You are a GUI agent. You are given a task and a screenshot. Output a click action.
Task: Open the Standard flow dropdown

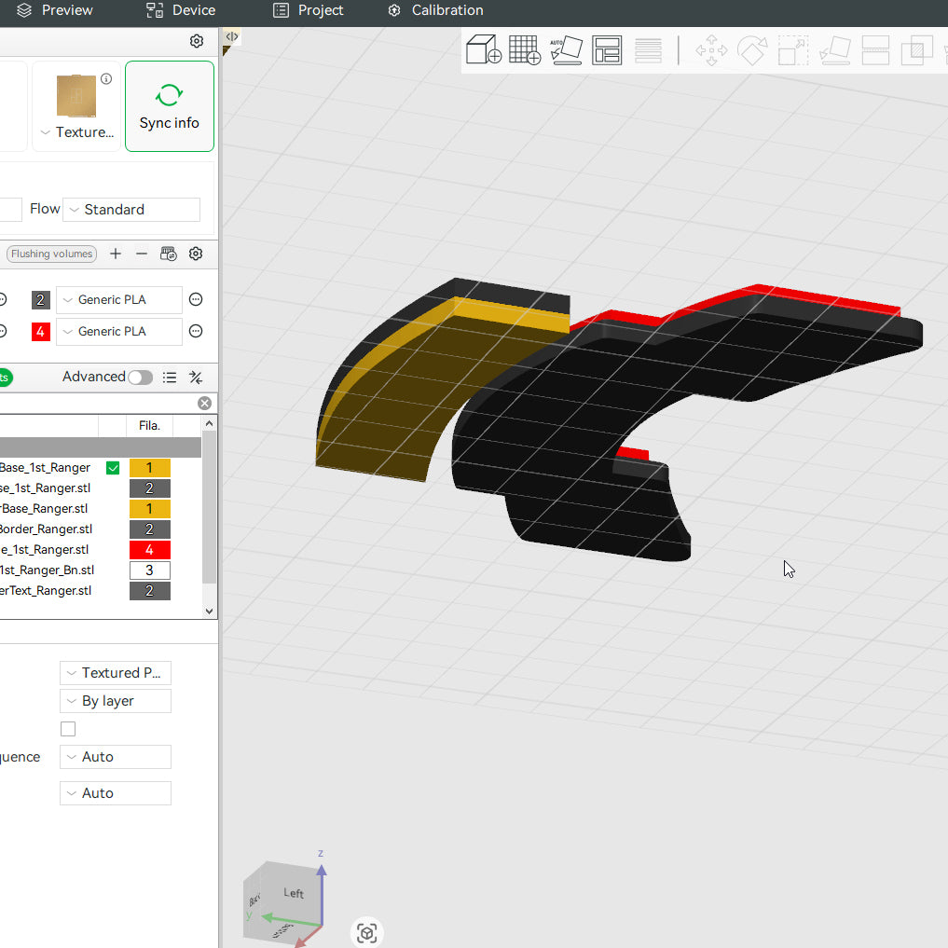click(131, 209)
